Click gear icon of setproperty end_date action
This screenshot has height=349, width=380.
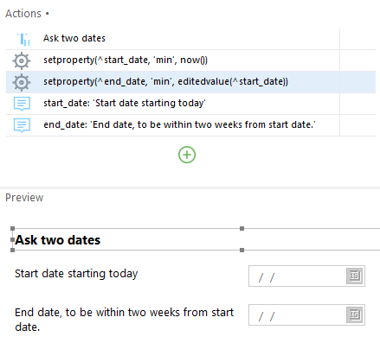coord(21,82)
